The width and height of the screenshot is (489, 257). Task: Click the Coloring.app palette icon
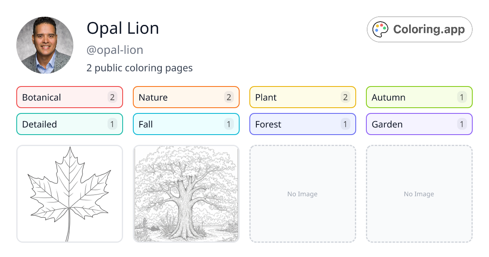[381, 29]
